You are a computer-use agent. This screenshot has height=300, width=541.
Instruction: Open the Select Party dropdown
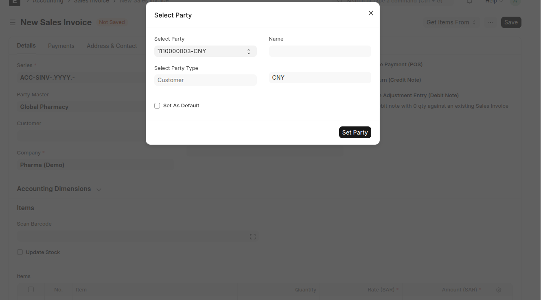tap(205, 51)
